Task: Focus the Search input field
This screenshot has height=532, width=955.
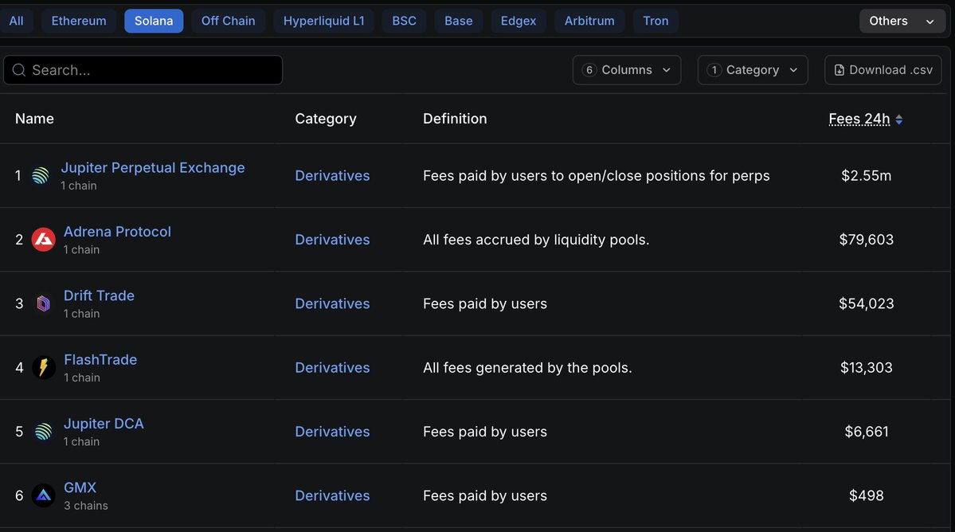Action: (143, 70)
